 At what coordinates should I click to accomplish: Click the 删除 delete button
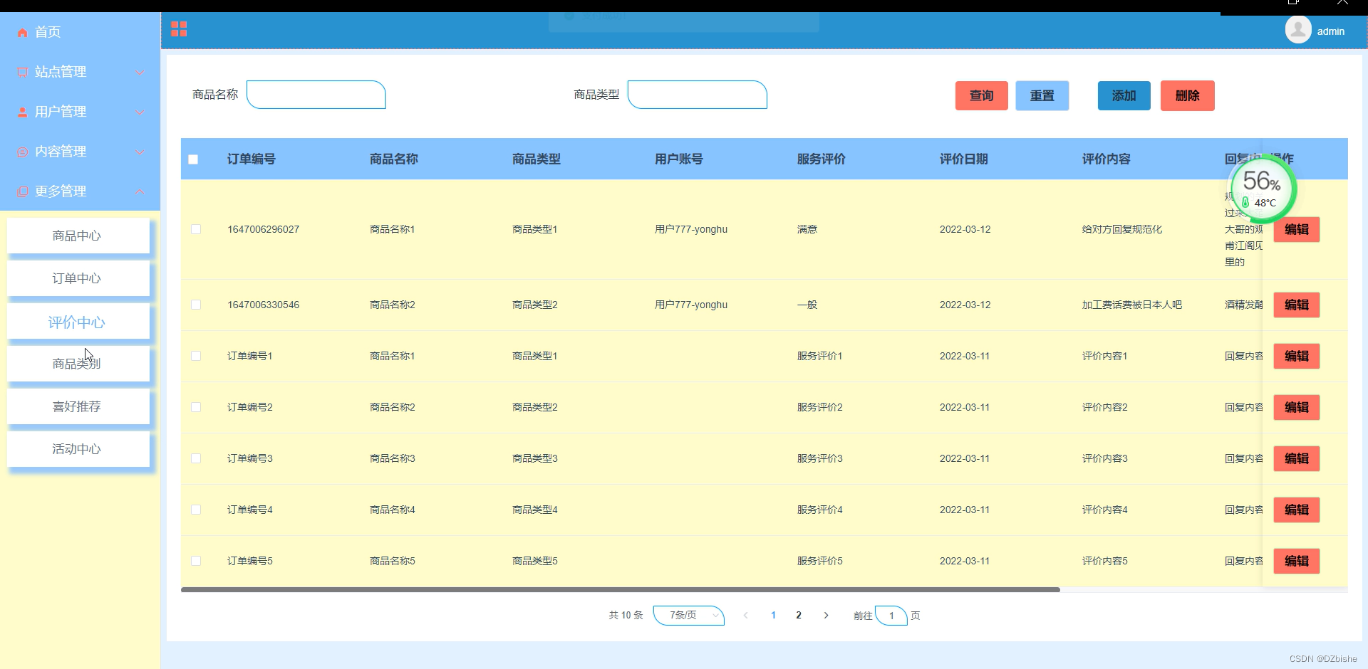pyautogui.click(x=1187, y=95)
